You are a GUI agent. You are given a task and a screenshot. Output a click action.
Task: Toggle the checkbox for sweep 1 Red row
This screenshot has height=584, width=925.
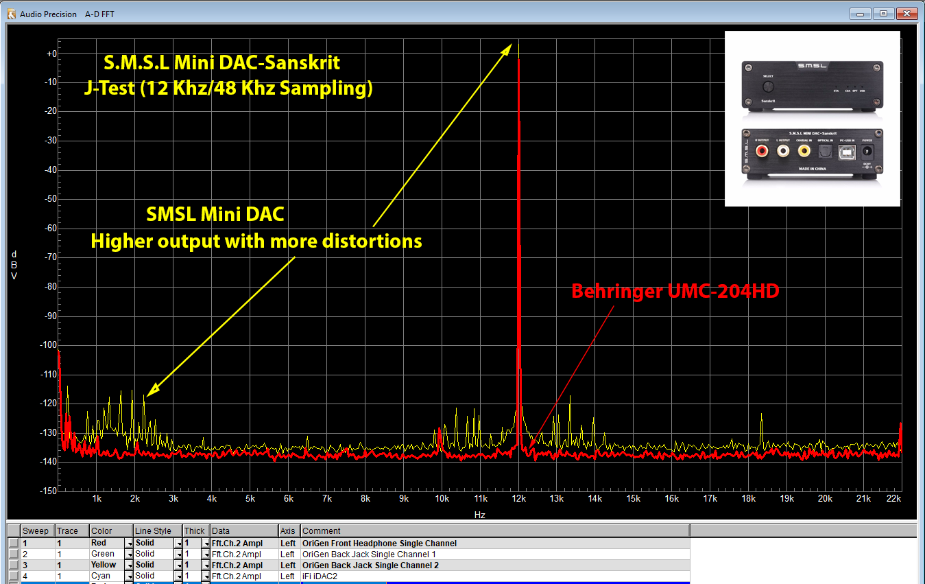coord(14,544)
